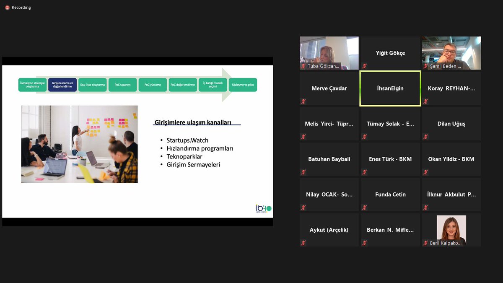Click the 'Teknoparklar' bullet text
The image size is (503, 283).
pyautogui.click(x=184, y=156)
